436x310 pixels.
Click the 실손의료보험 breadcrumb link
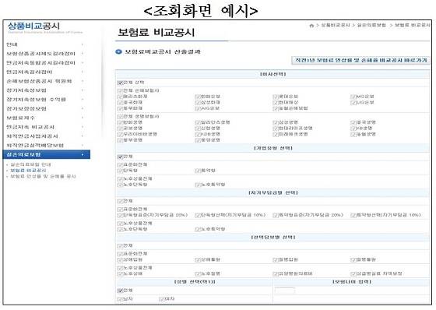click(371, 26)
